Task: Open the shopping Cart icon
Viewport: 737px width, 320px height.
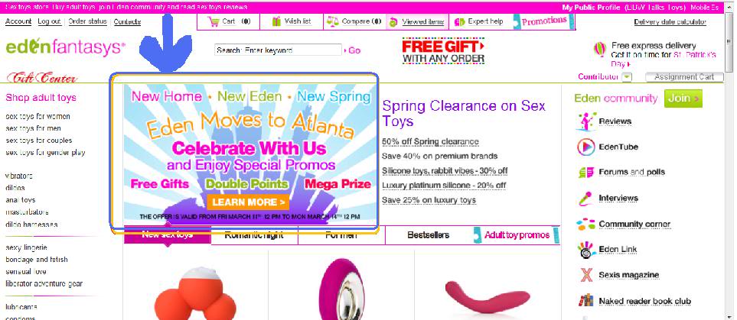Action: tap(214, 21)
